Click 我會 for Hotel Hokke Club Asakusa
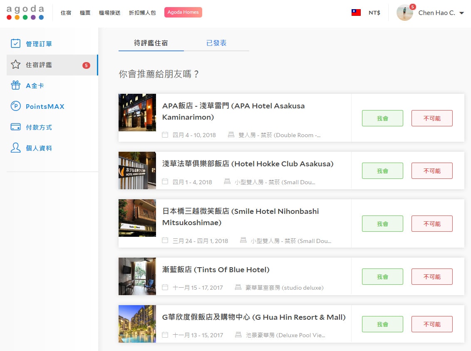The image size is (471, 351). [x=382, y=170]
